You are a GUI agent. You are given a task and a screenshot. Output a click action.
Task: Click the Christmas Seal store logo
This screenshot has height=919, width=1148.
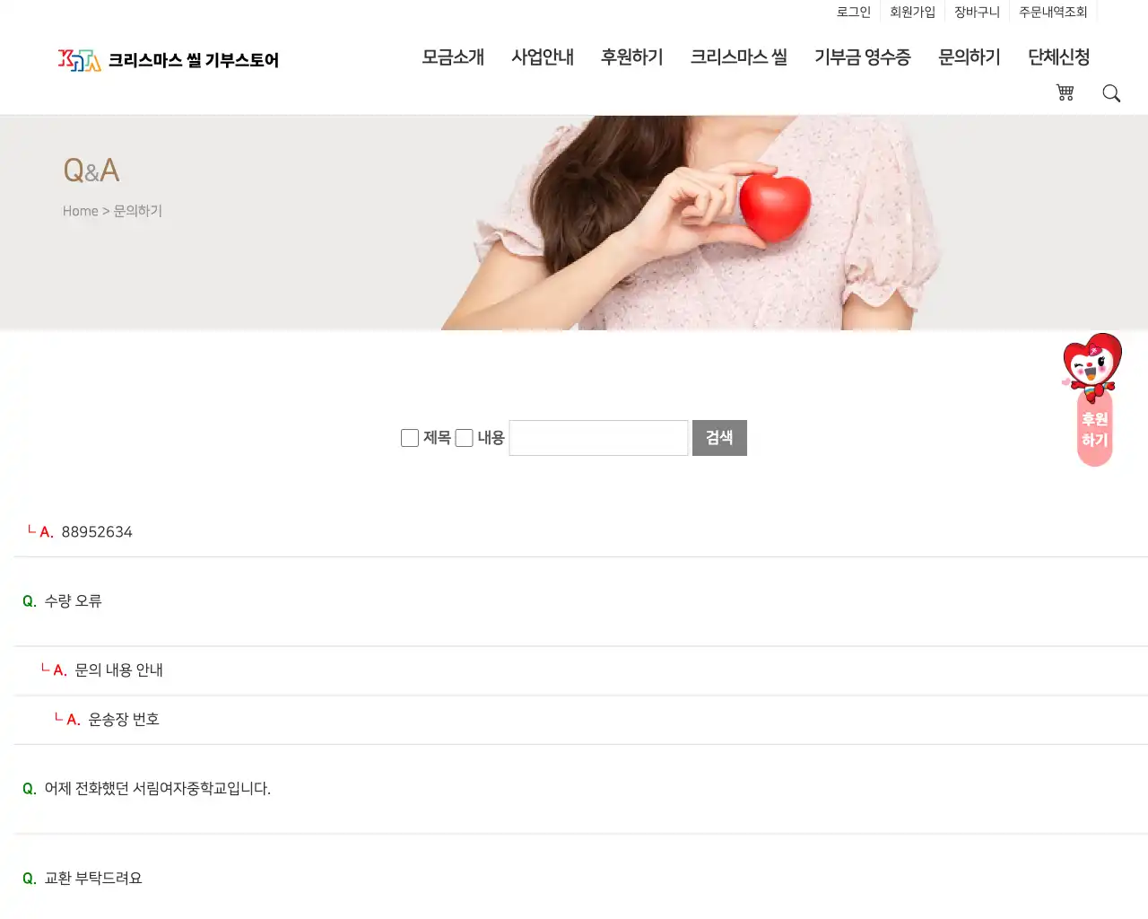(169, 60)
